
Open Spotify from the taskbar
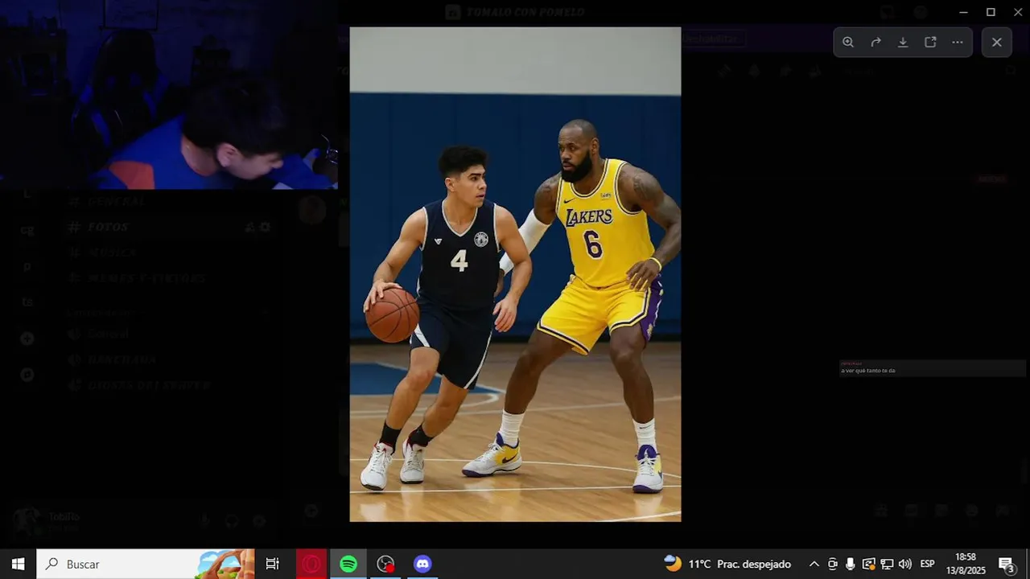coord(348,564)
